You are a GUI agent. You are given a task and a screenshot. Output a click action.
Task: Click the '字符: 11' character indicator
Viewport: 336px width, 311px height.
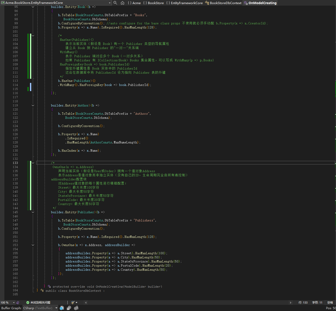317,303
